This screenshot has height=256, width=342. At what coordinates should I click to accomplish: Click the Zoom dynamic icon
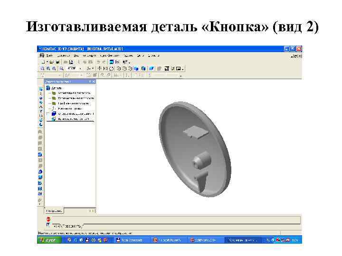point(105,69)
